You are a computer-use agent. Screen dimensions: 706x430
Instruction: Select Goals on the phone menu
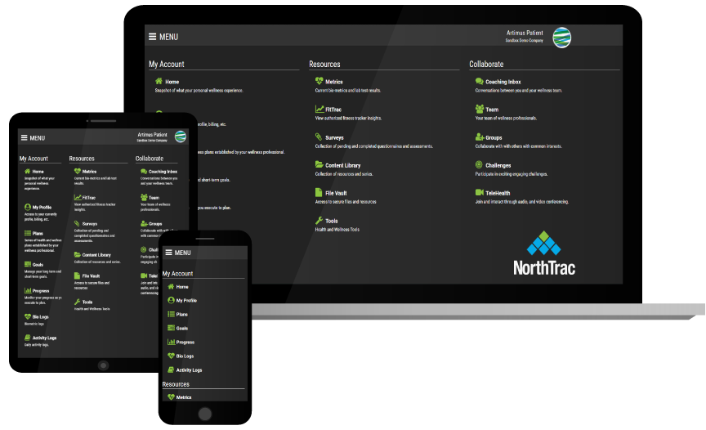click(182, 329)
